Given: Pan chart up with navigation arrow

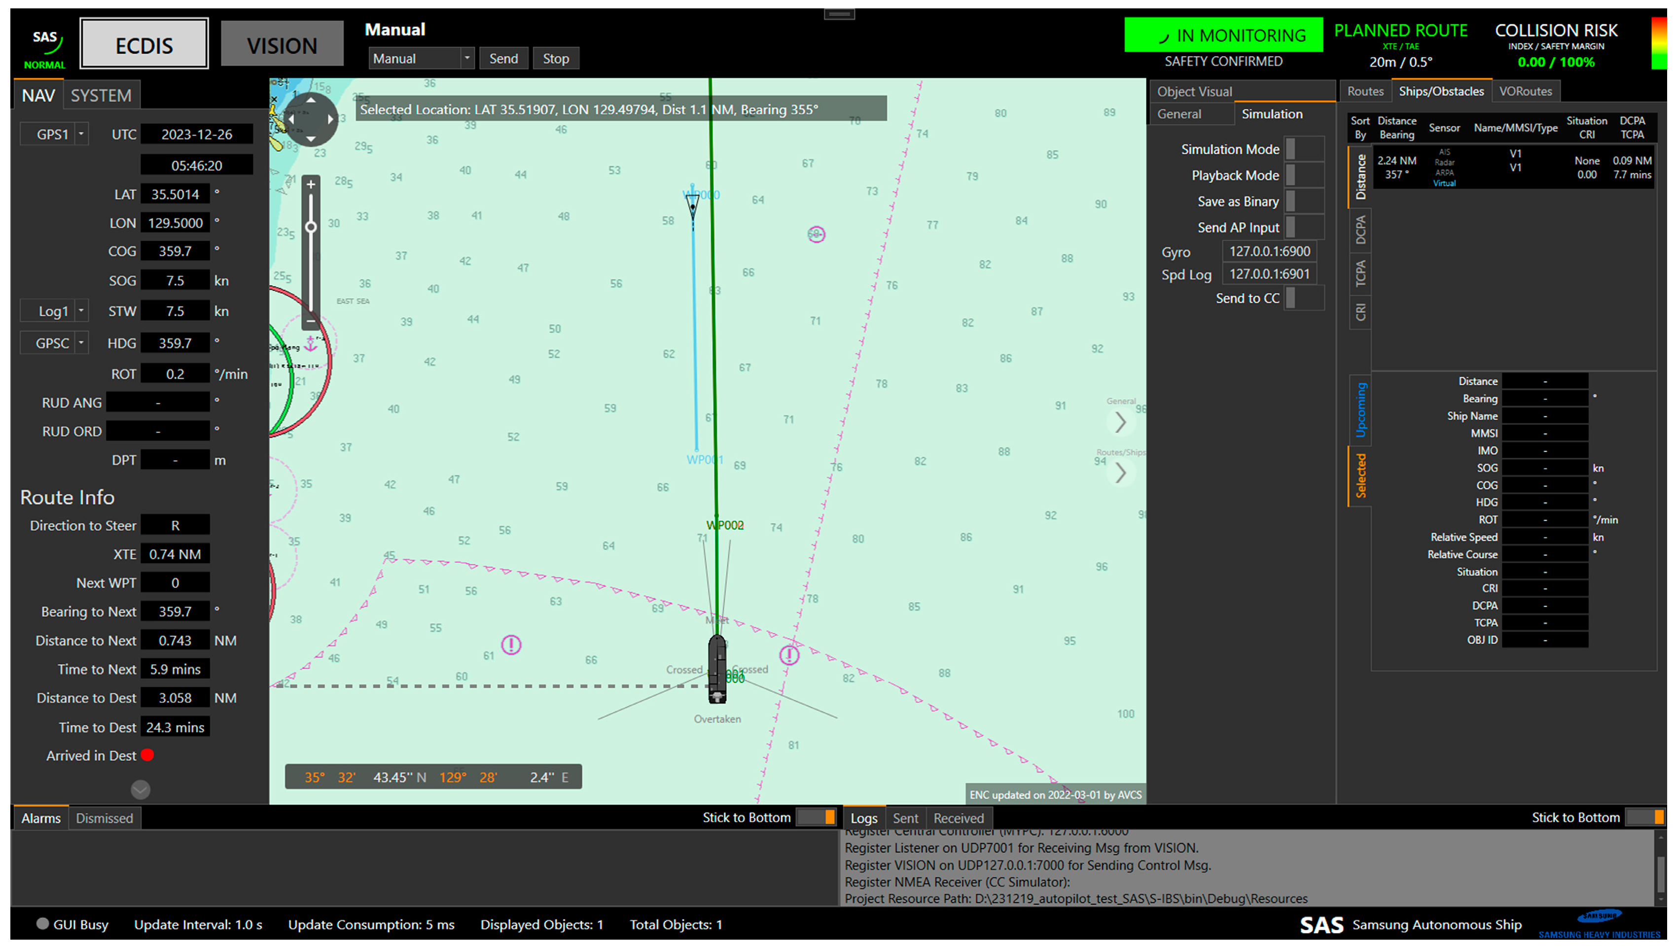Looking at the screenshot, I should pos(311,101).
